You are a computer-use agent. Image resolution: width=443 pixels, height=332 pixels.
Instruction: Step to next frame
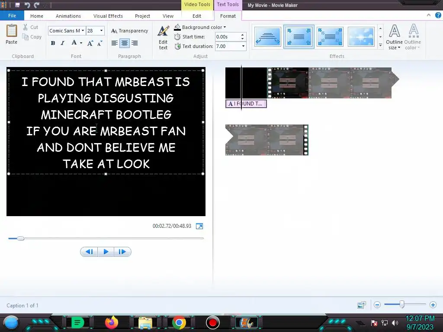tap(122, 252)
